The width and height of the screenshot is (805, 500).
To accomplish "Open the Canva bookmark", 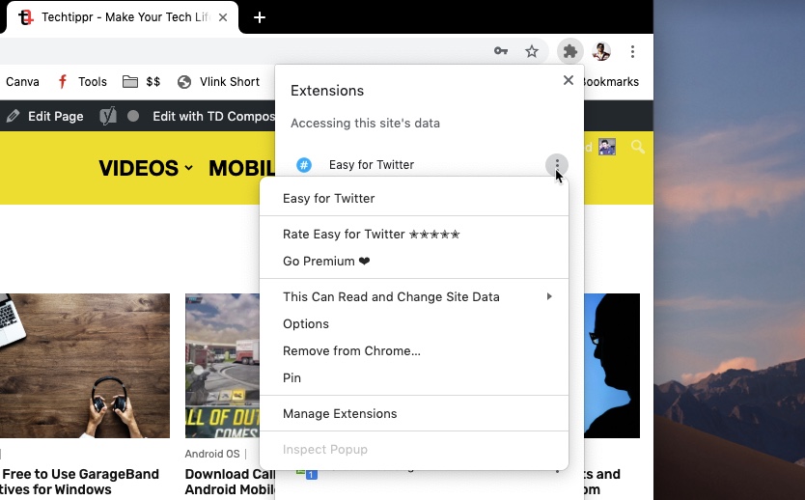I will pos(22,82).
